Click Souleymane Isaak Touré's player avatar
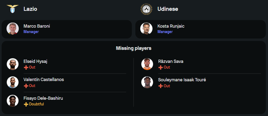 tap(147, 82)
